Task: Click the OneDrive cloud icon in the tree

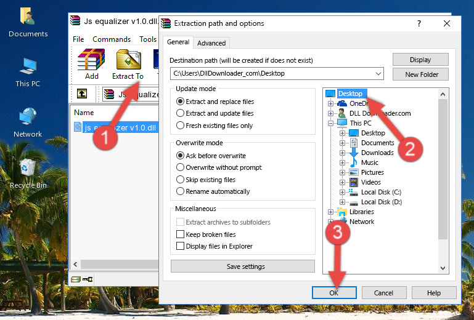Action: coord(342,103)
